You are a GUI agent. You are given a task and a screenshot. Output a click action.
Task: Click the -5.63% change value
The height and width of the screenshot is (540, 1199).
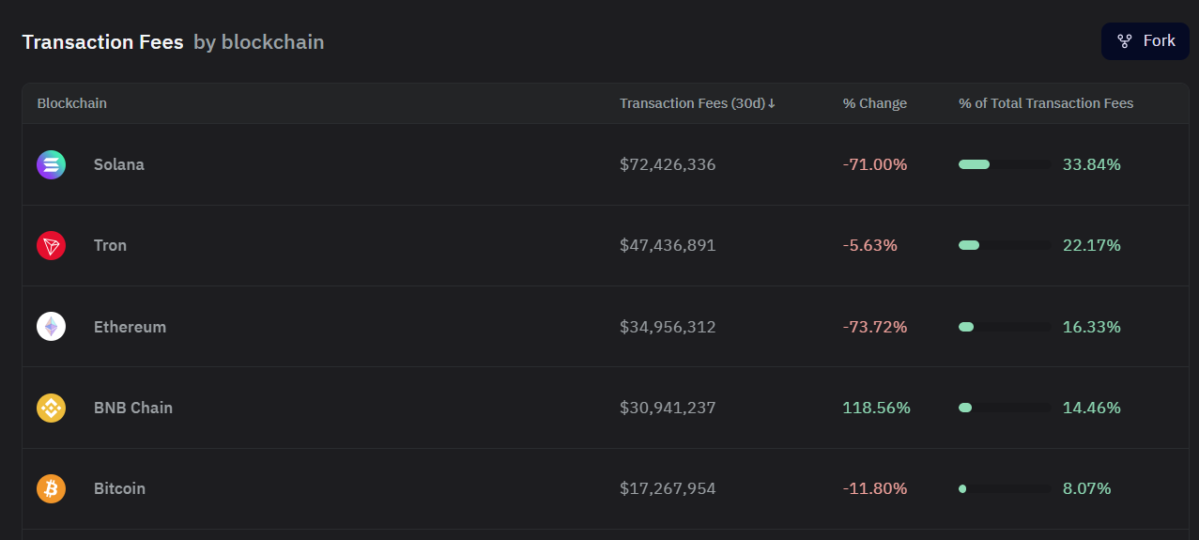[870, 245]
